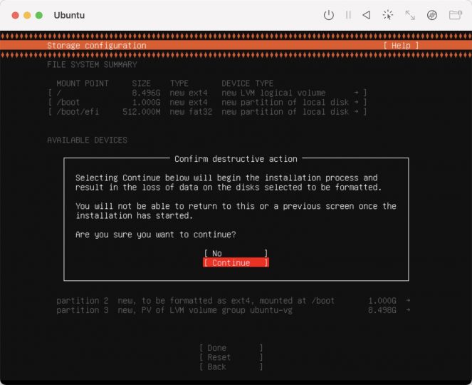Click the VM power icon
472x385 pixels.
pyautogui.click(x=328, y=15)
